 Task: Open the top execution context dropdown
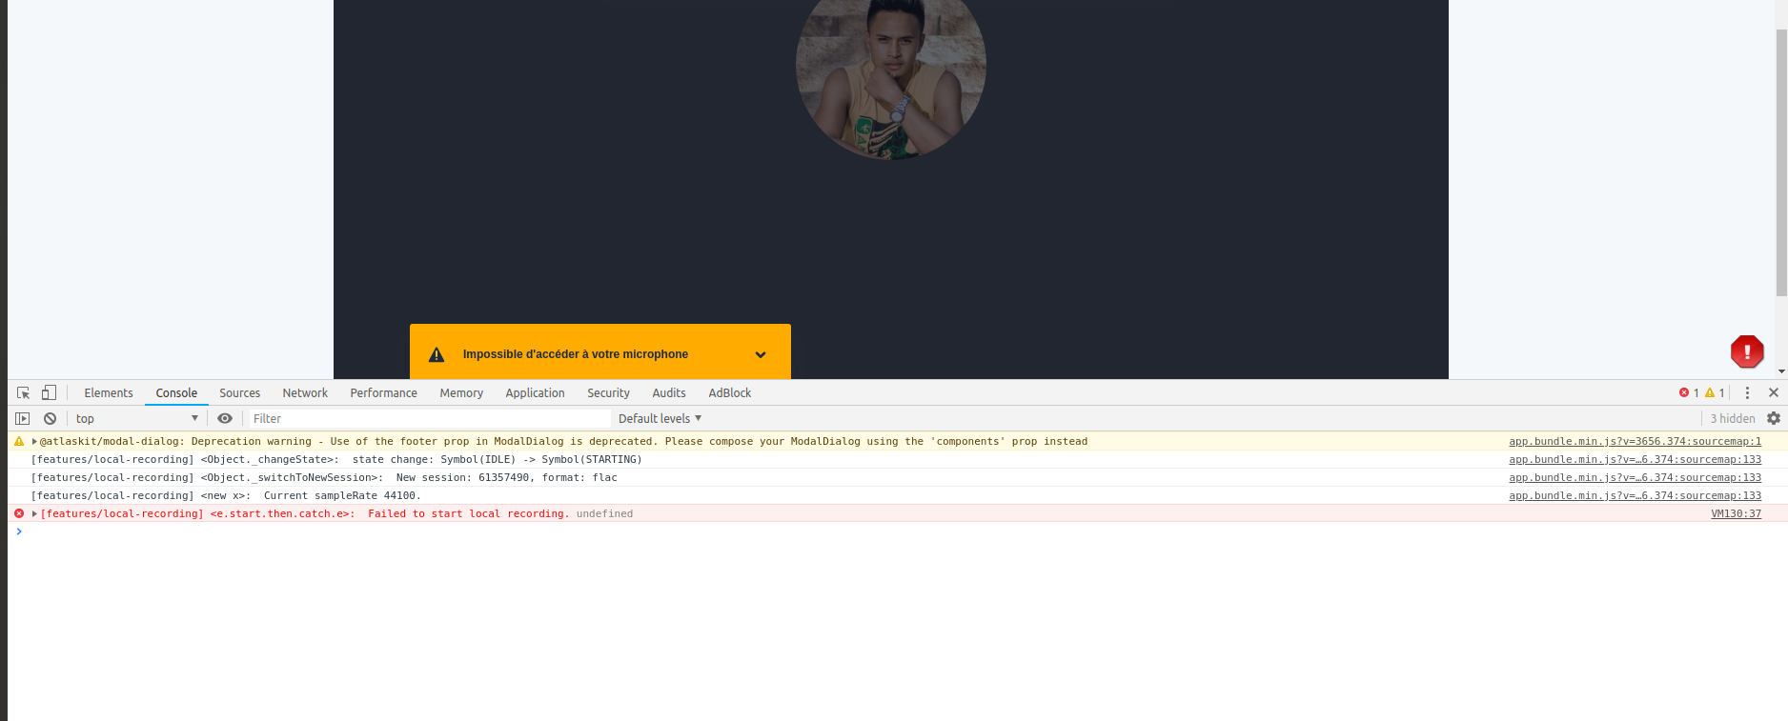coord(137,418)
